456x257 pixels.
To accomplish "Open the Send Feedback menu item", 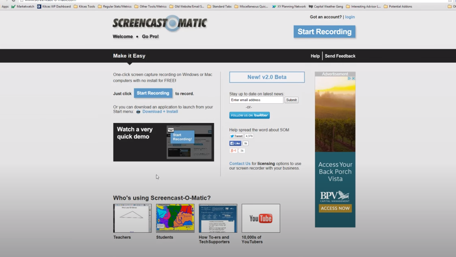I will click(x=340, y=55).
